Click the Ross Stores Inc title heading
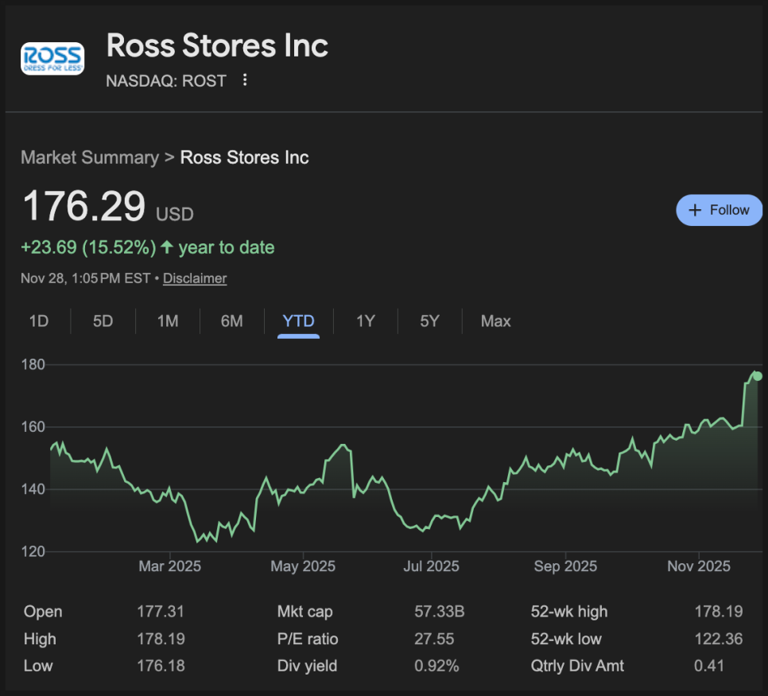 (217, 46)
